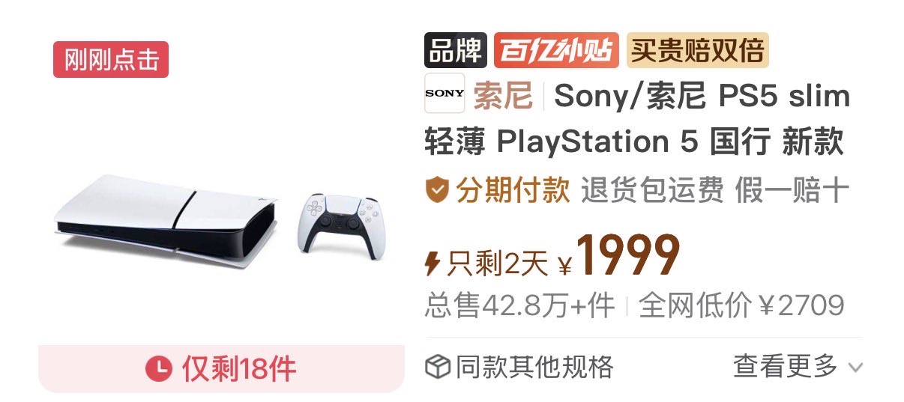This screenshot has width=904, height=402.
Task: Click the 索尼 brand name link
Action: pyautogui.click(x=503, y=96)
